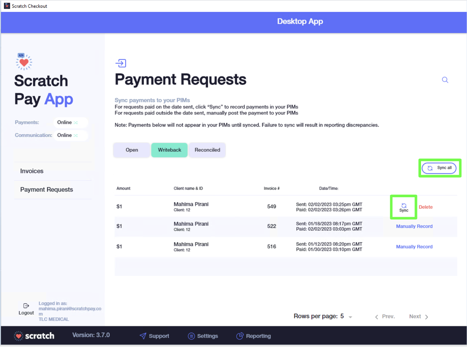Switch to the Reconciled tab
Viewport: 467px width, 347px height.
(x=207, y=150)
